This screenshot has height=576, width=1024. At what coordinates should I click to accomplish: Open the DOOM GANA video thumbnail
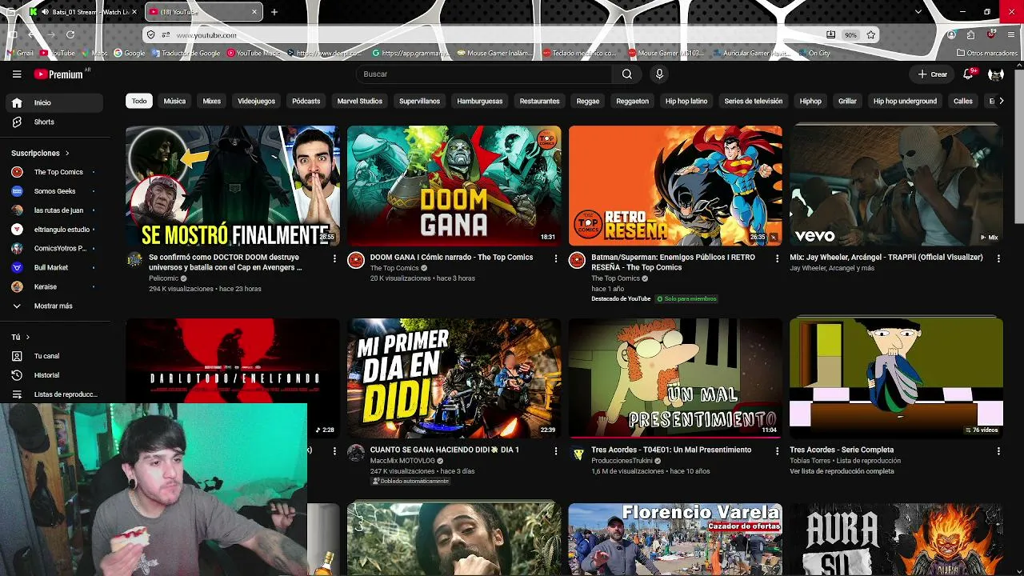coord(454,186)
